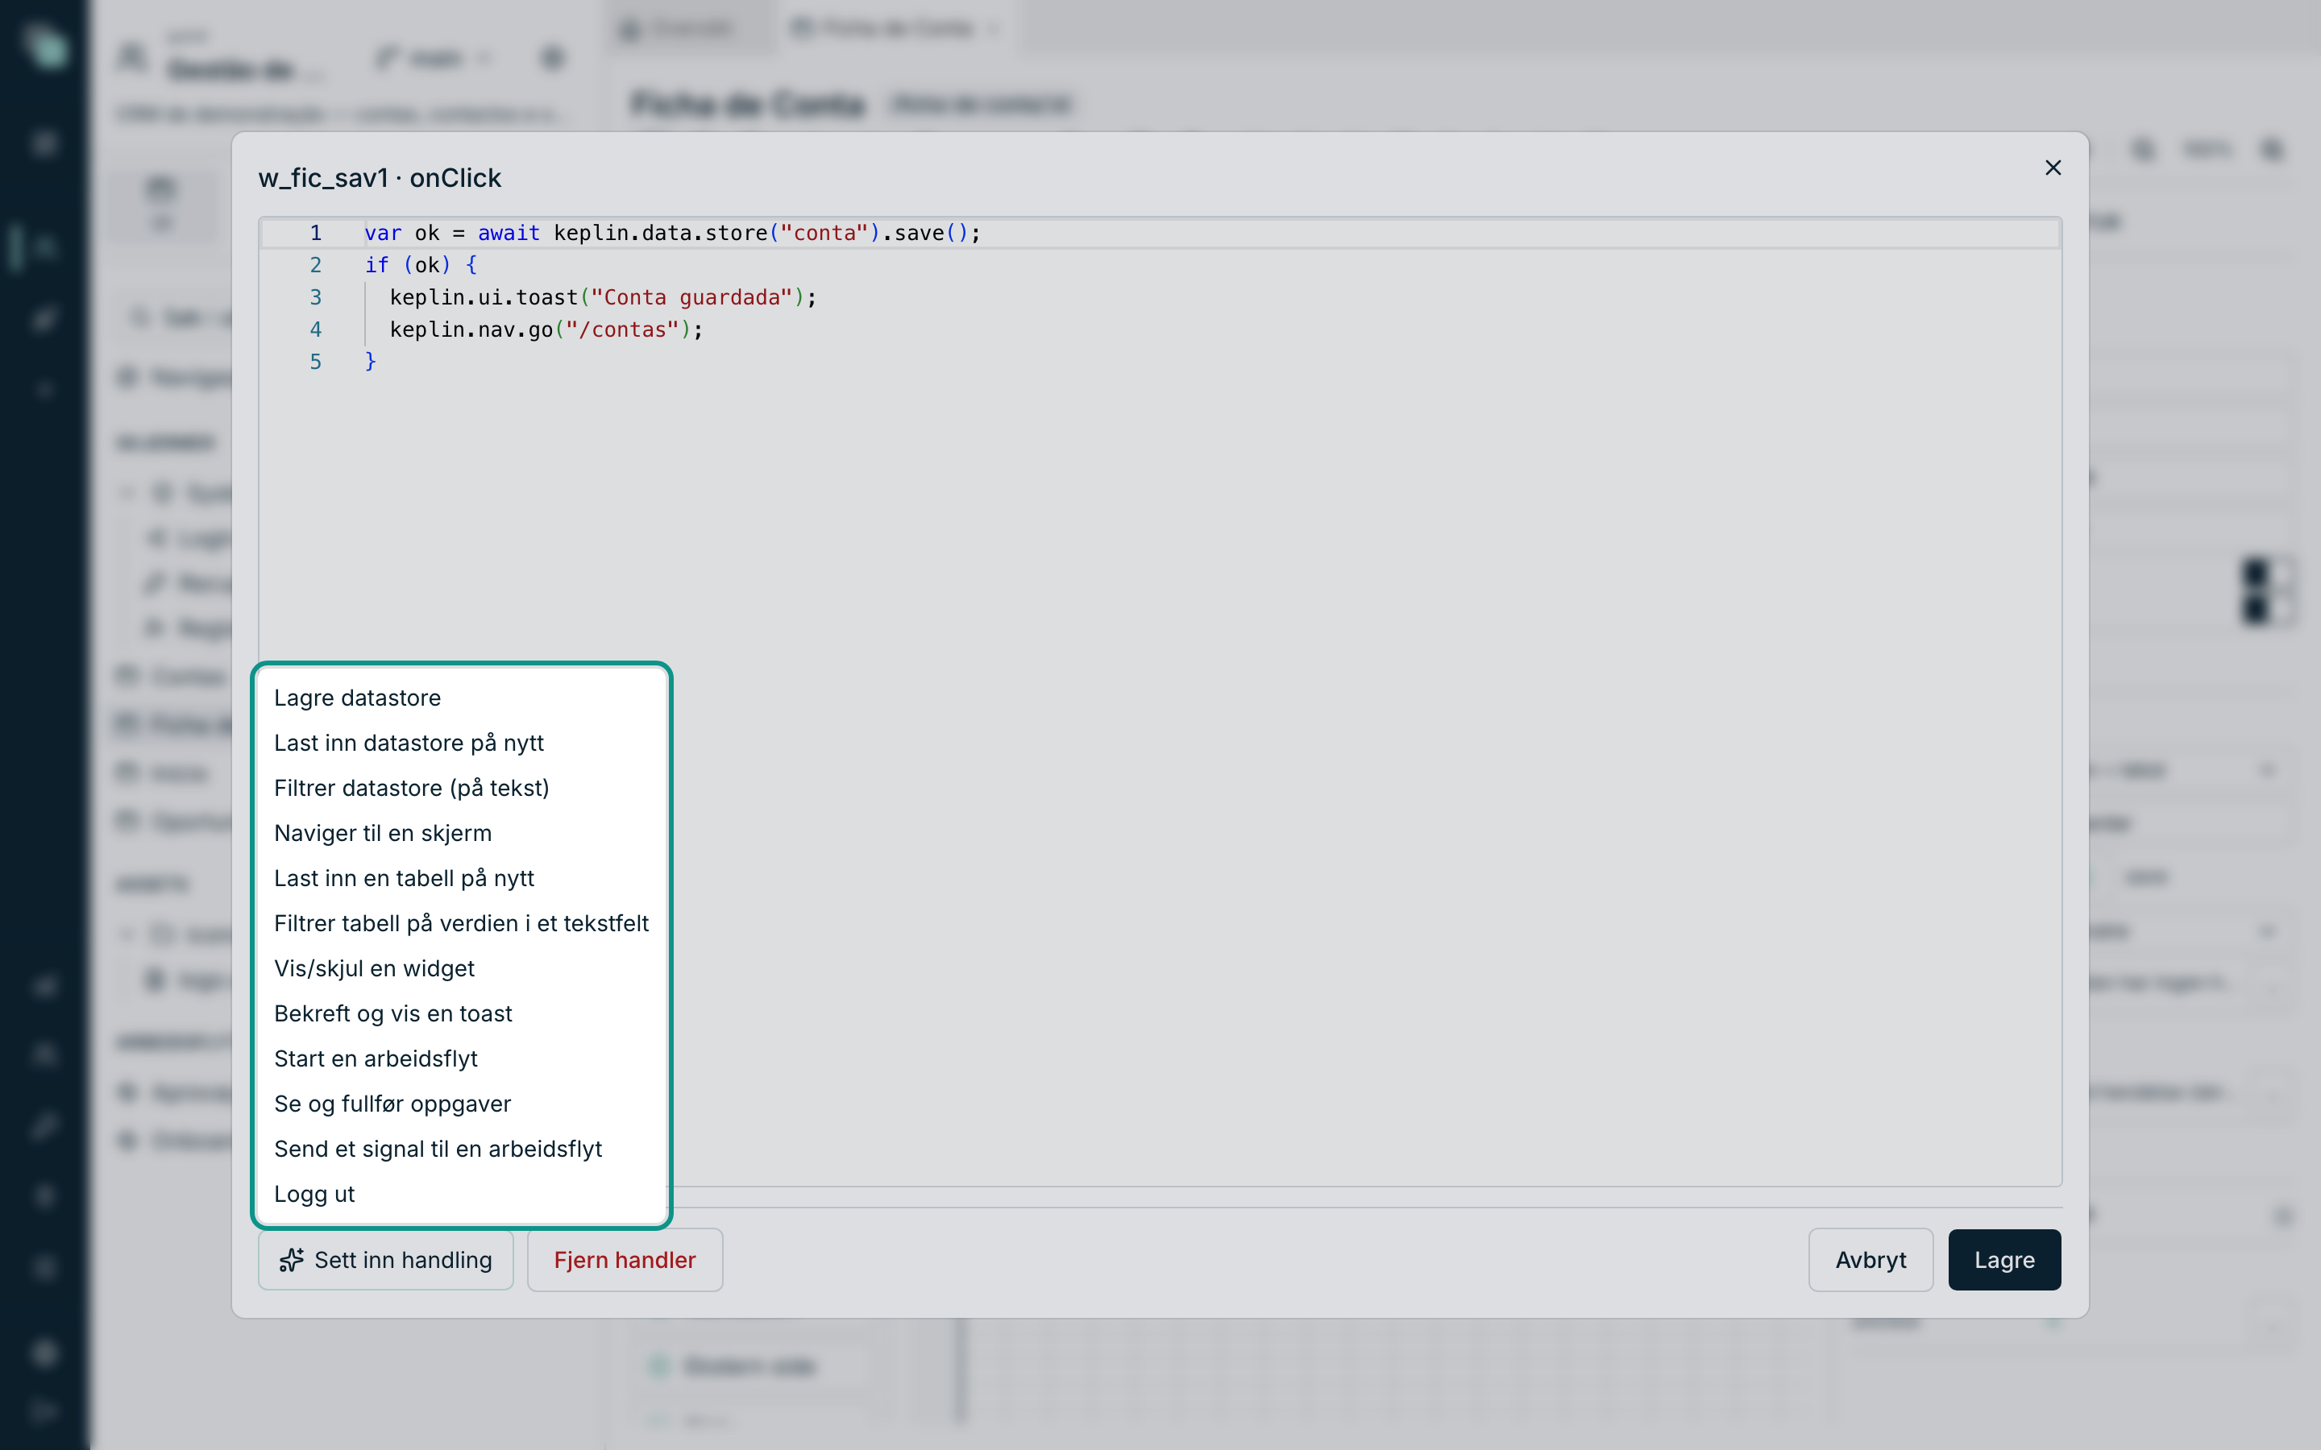
Task: Click line number 5 in the gutter
Action: tap(316, 362)
